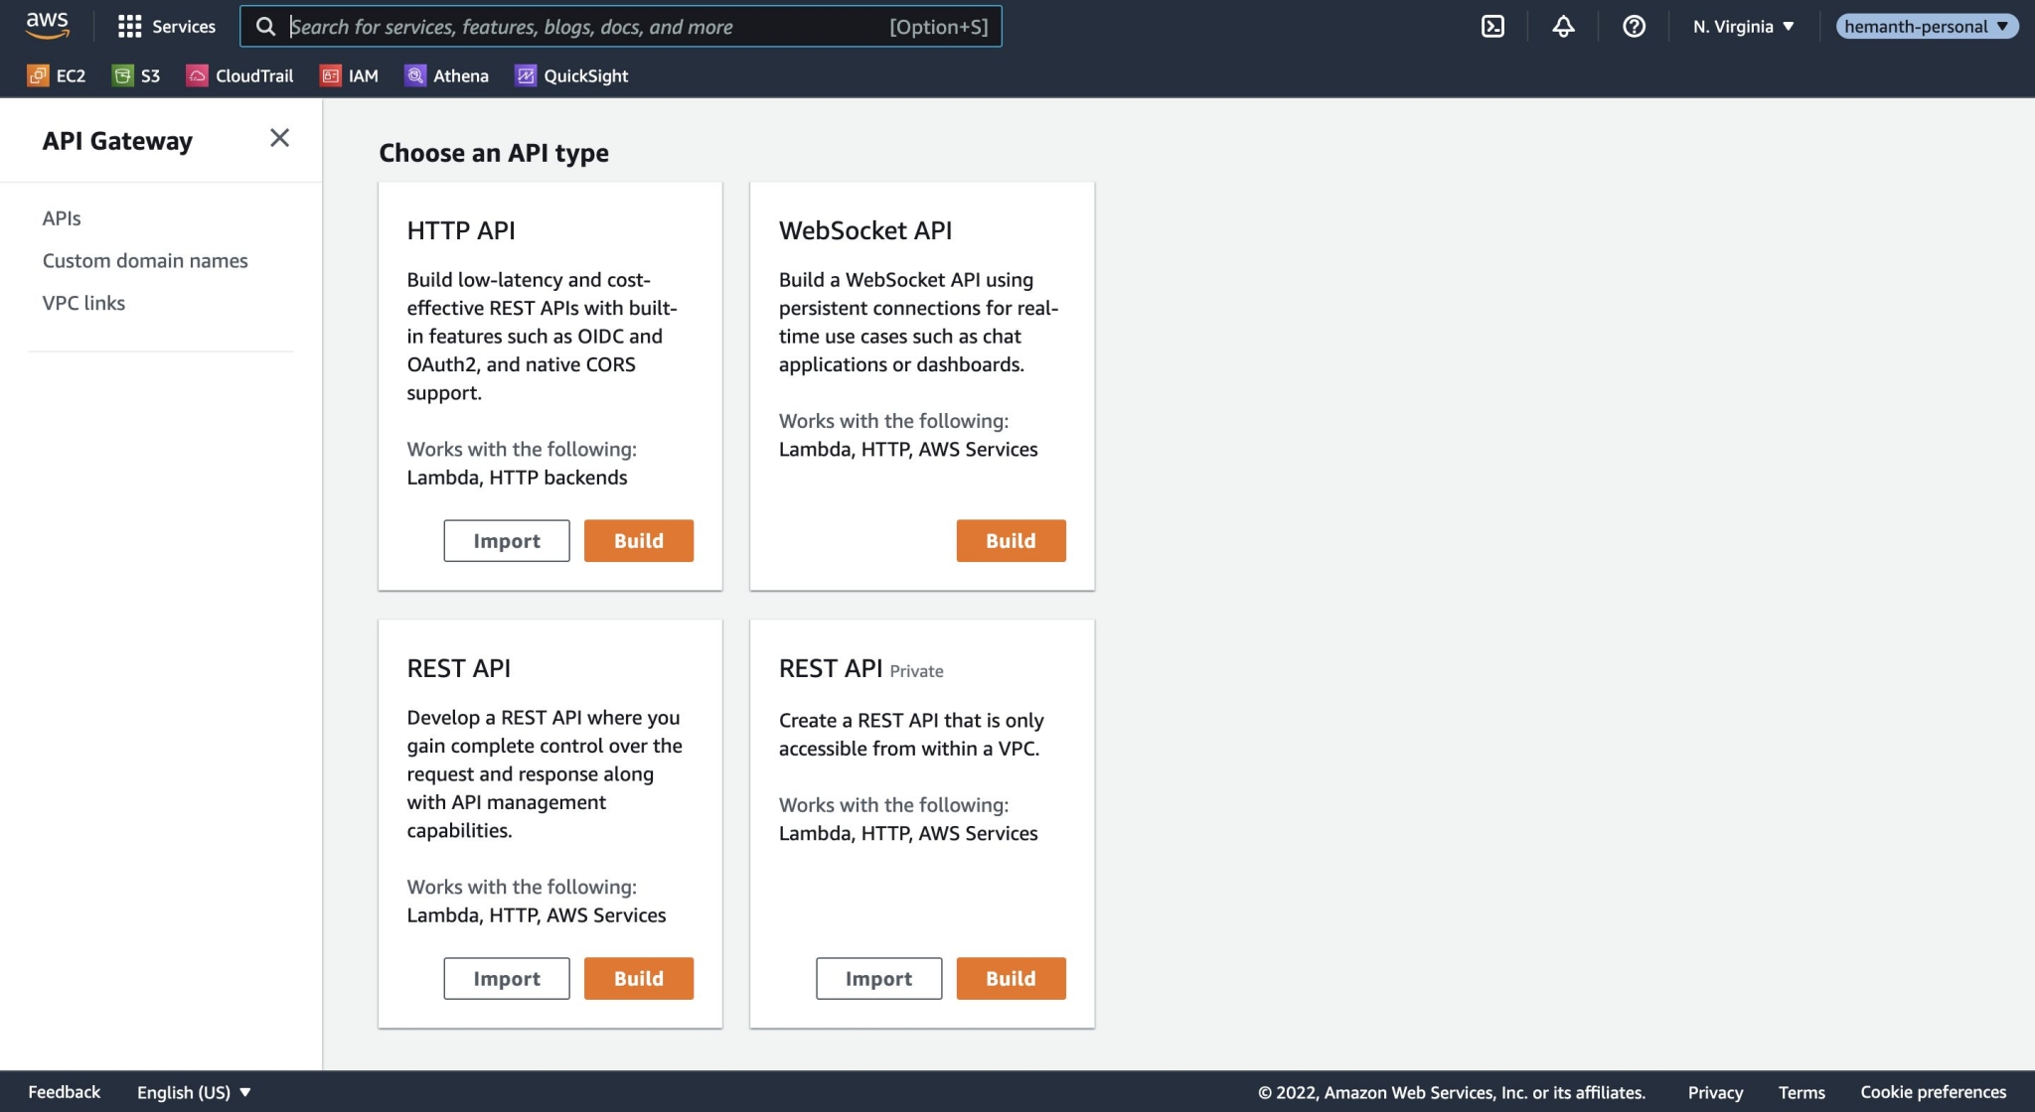Open the CloudTrail favorite shortcut
The image size is (2035, 1112).
(x=238, y=74)
